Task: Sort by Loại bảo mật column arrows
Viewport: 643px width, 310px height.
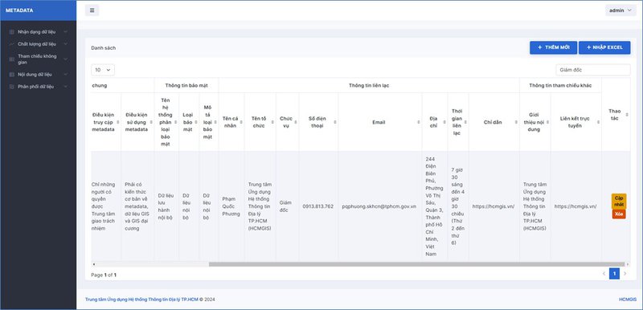Action: pyautogui.click(x=195, y=122)
